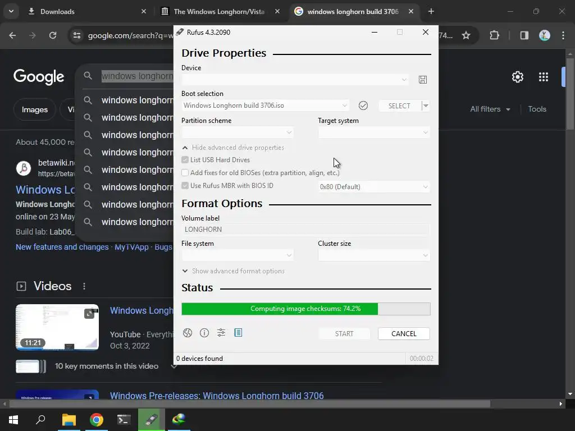Open the SELECT button split arrow
The height and width of the screenshot is (431, 575).
point(426,106)
